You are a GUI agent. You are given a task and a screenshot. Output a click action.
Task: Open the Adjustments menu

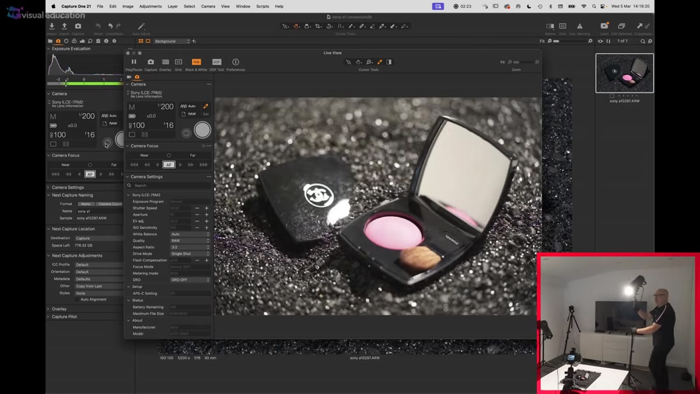[x=150, y=6]
